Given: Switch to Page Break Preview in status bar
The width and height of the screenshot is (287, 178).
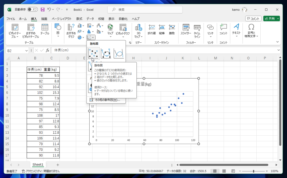Looking at the screenshot, I should [x=233, y=171].
